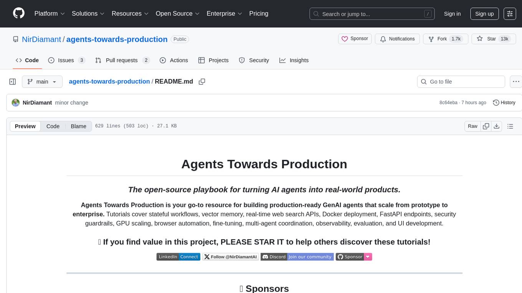Open NirDiamant owner profile link

tap(41, 39)
